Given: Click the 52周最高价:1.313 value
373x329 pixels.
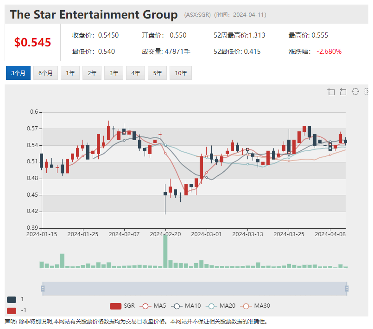Looking at the screenshot, I should click(x=239, y=35).
